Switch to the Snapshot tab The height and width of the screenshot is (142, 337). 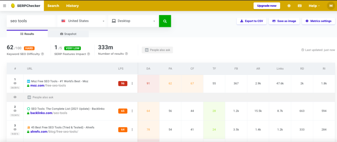(x=68, y=34)
